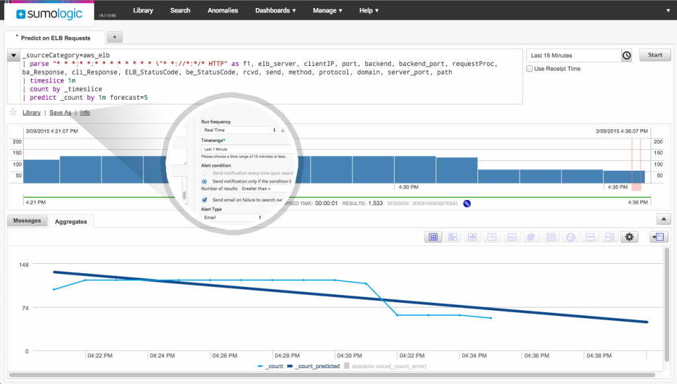
Task: Open Manage menu dropdown
Action: 327,11
